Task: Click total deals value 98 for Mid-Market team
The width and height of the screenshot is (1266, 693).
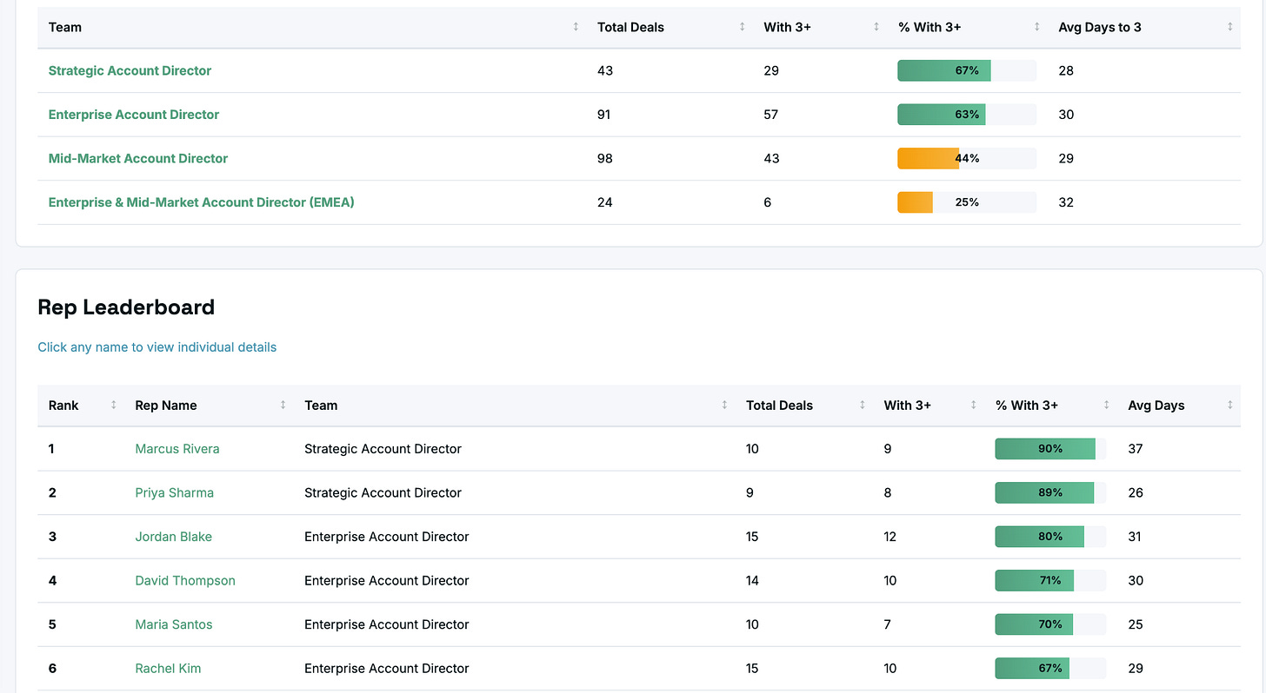Action: (605, 158)
